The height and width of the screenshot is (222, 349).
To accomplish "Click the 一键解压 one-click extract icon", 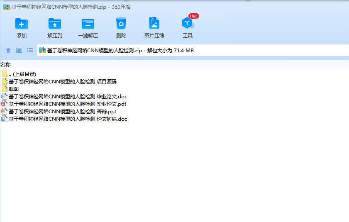I will coord(88,24).
